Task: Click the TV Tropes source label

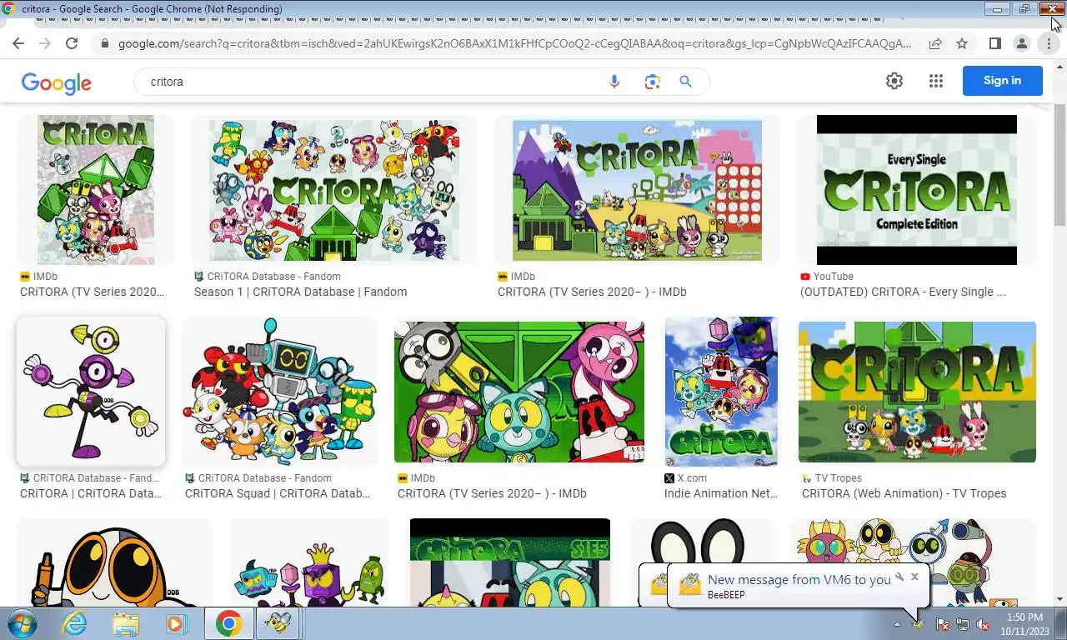Action: point(839,478)
